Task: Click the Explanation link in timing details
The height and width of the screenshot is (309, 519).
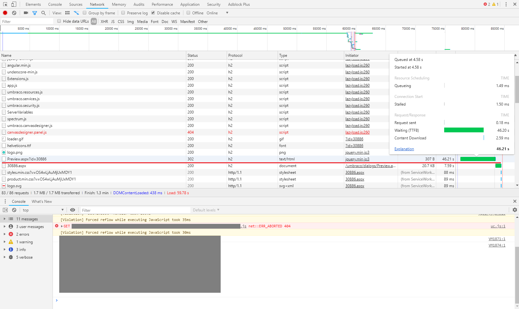Action: click(x=404, y=149)
